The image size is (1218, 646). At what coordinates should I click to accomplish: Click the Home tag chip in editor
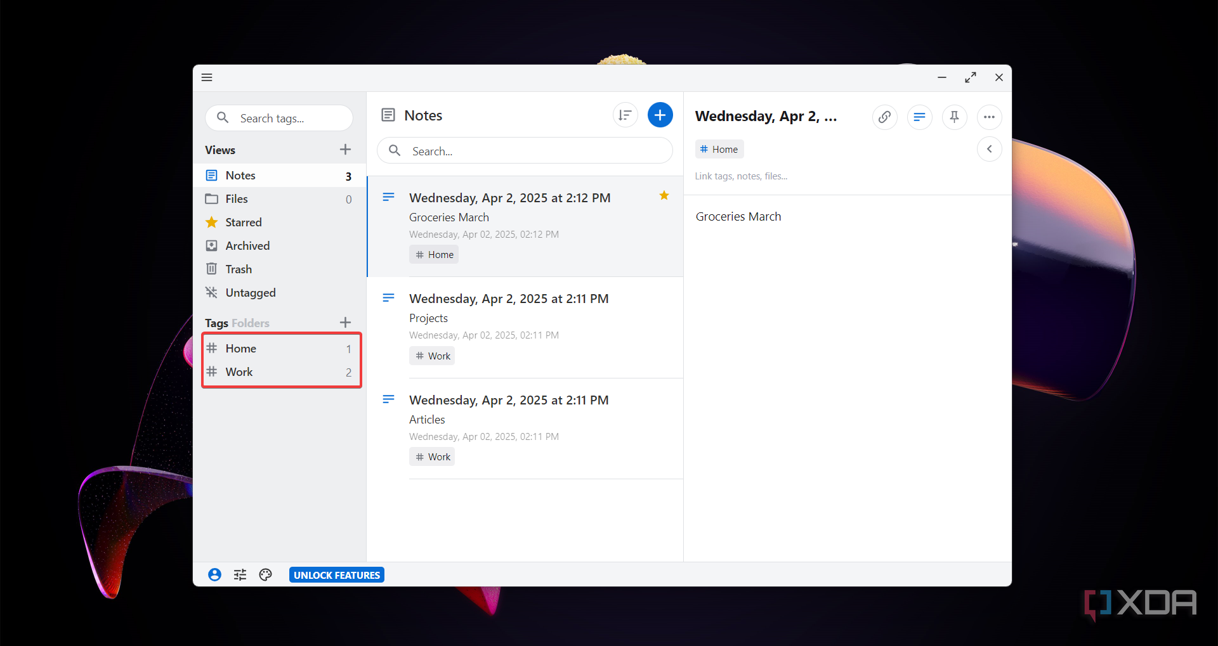[719, 150]
